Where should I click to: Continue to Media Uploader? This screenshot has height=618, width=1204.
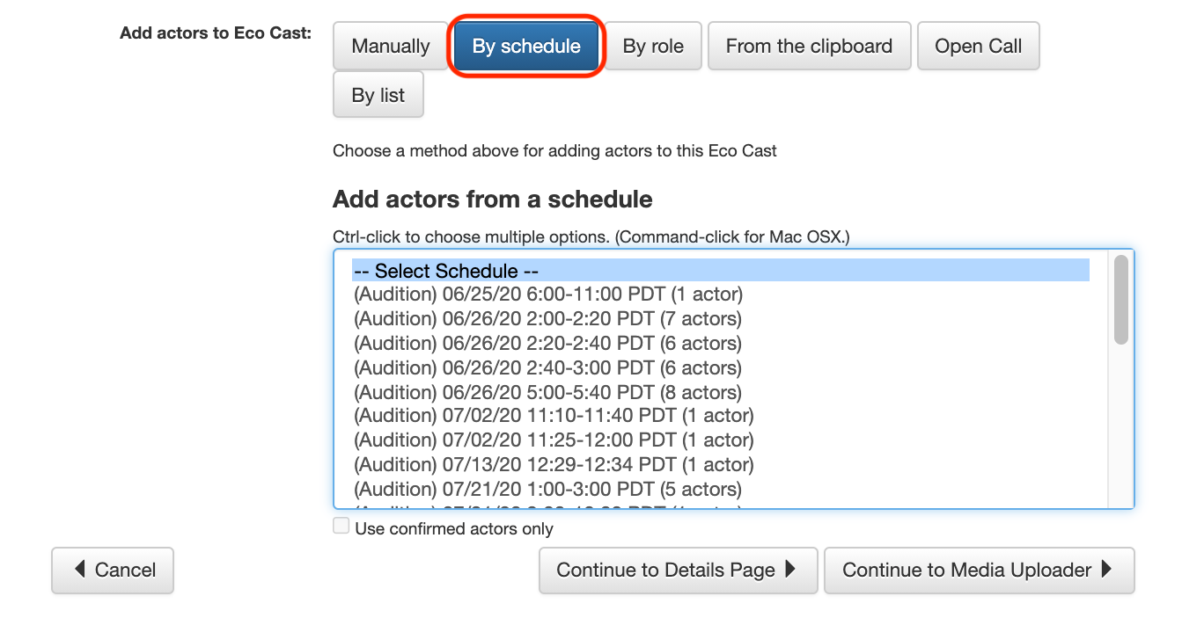point(979,571)
